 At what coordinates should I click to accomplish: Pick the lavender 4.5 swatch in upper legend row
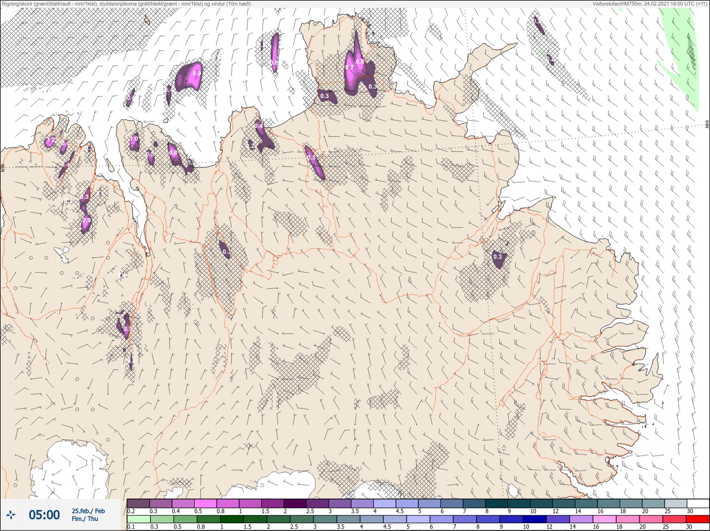click(407, 503)
